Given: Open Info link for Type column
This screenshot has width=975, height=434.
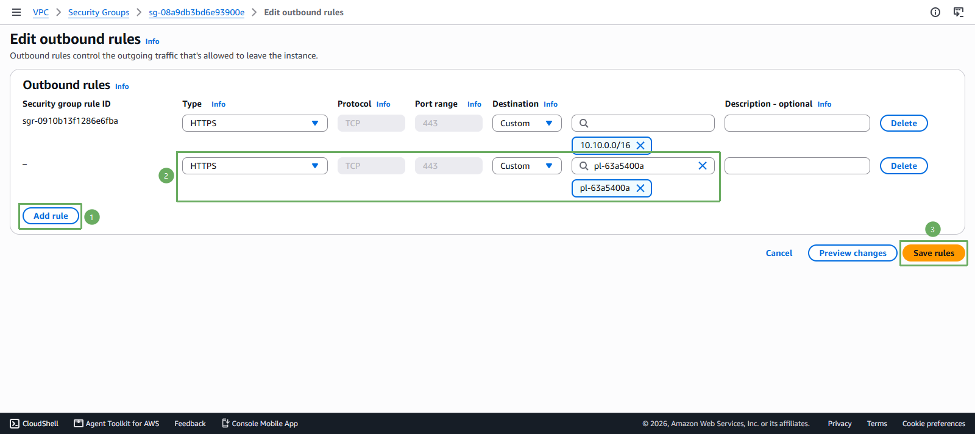Looking at the screenshot, I should [218, 104].
